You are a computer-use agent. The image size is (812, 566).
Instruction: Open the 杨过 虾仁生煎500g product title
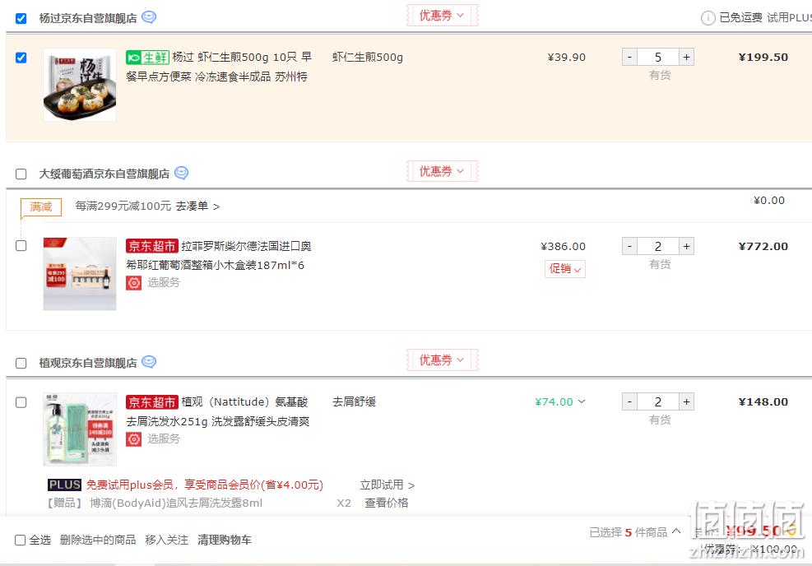coord(219,67)
